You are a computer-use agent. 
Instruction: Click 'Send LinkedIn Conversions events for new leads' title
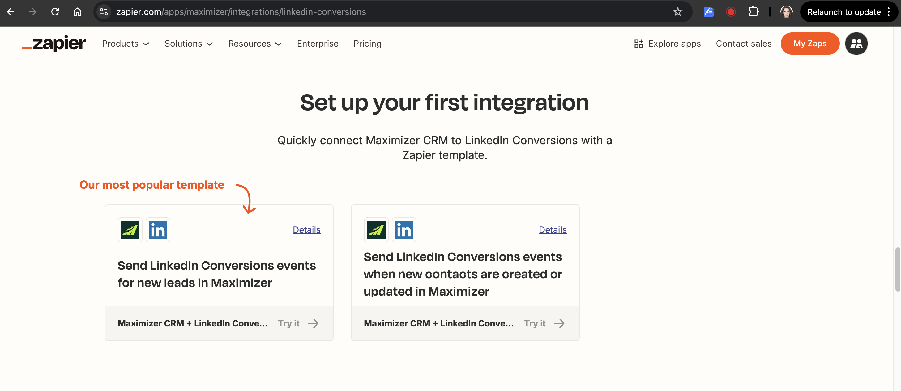[217, 274]
